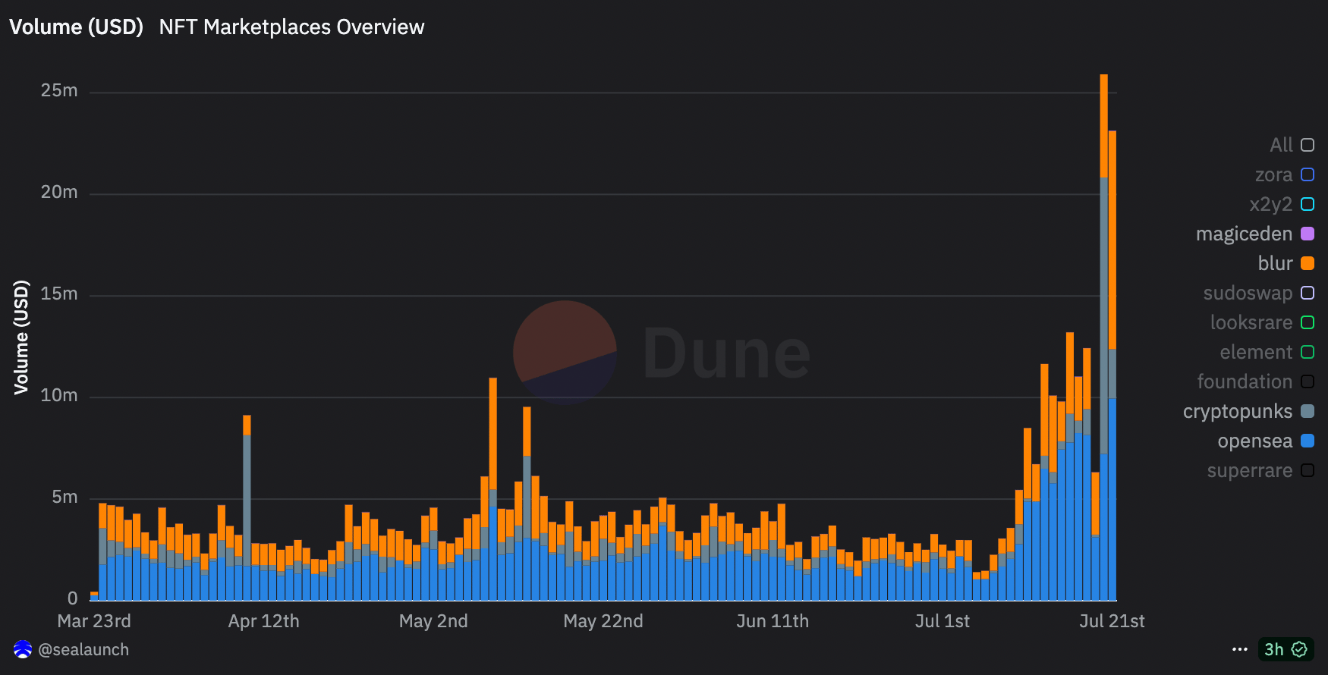
Task: Enable the sudoswap legend checkbox
Action: pos(1308,293)
